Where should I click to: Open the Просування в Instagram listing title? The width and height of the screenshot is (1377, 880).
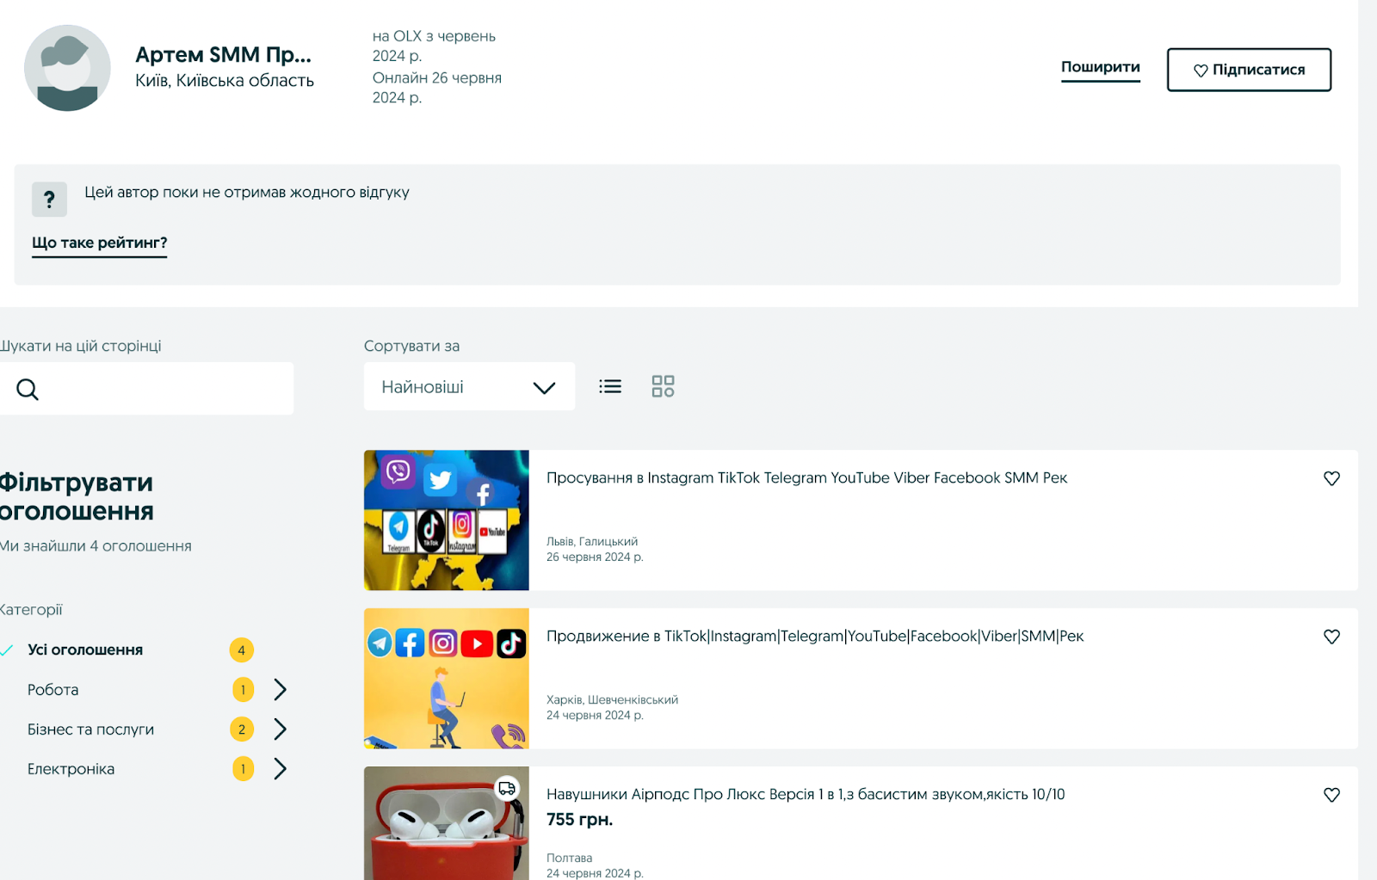806,478
